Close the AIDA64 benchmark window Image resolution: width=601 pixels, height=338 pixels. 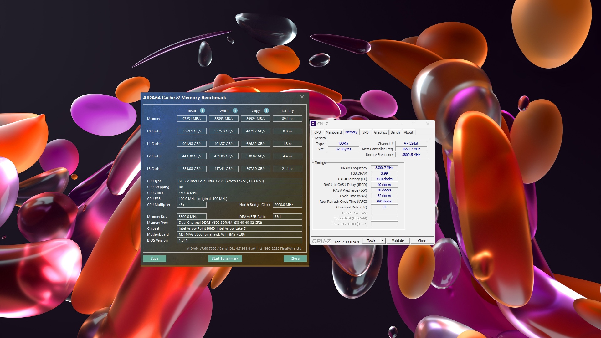point(302,97)
